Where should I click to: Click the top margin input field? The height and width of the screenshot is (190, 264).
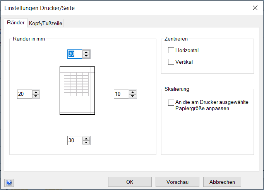coord(75,54)
